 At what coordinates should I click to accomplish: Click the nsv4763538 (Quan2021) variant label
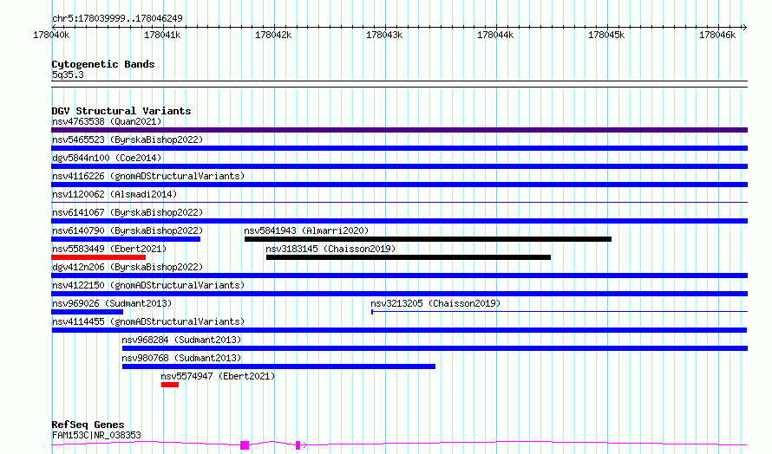(x=107, y=121)
